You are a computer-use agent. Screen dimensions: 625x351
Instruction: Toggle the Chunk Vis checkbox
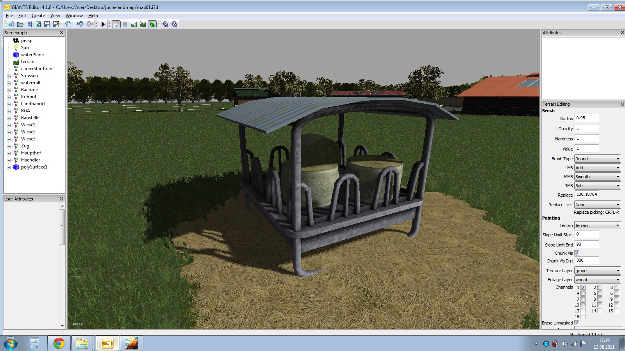[577, 253]
